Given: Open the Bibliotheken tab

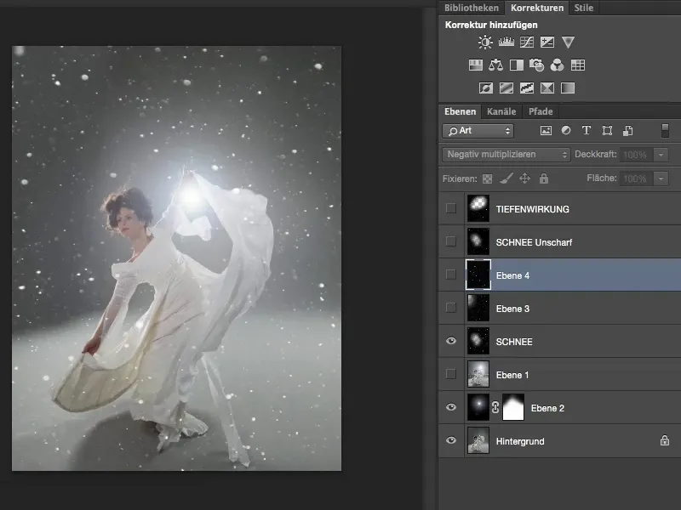Looking at the screenshot, I should pyautogui.click(x=472, y=8).
